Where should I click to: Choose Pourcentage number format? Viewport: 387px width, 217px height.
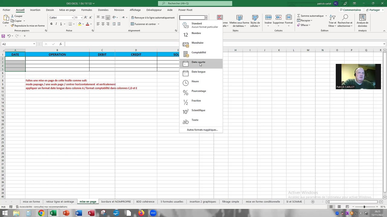click(201, 92)
